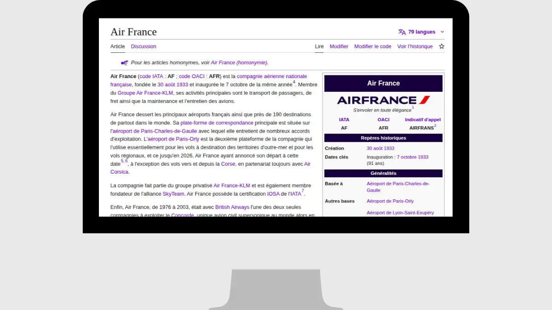Select the Article tab
552x310 pixels.
118,46
